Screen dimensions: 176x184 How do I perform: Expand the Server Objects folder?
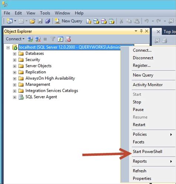(14, 66)
